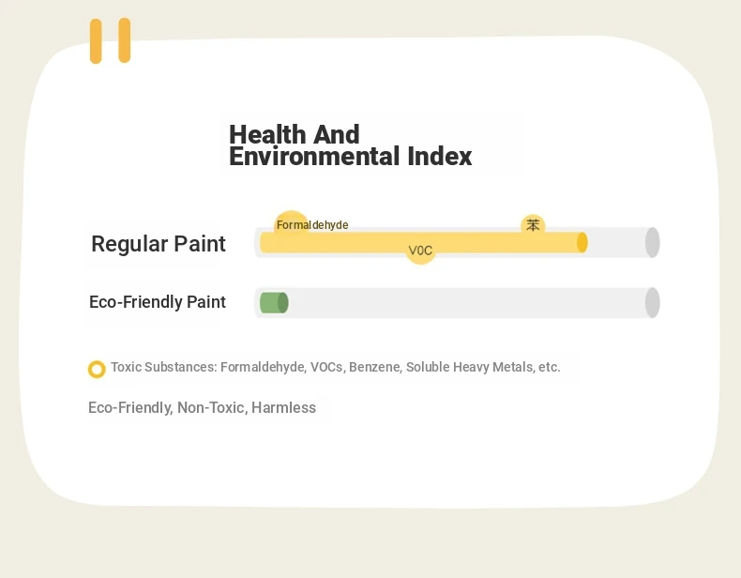
Task: Click the word Environmental in the title
Action: [314, 157]
